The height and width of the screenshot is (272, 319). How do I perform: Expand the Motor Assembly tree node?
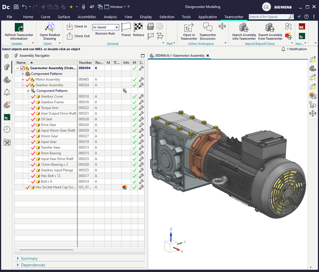tap(23, 79)
